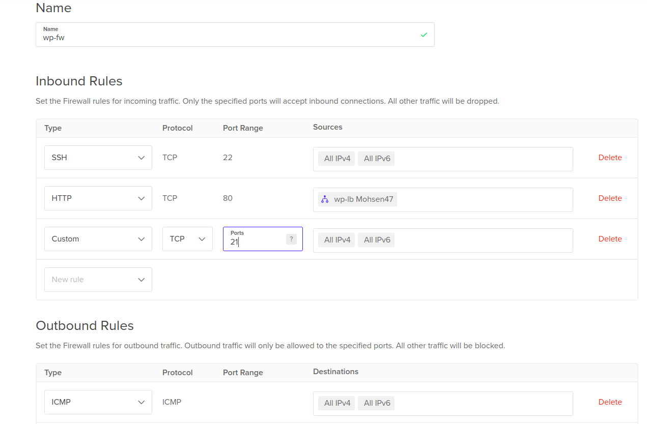Image resolution: width=647 pixels, height=424 pixels.
Task: Delete the ICMP outbound rule
Action: coord(610,402)
